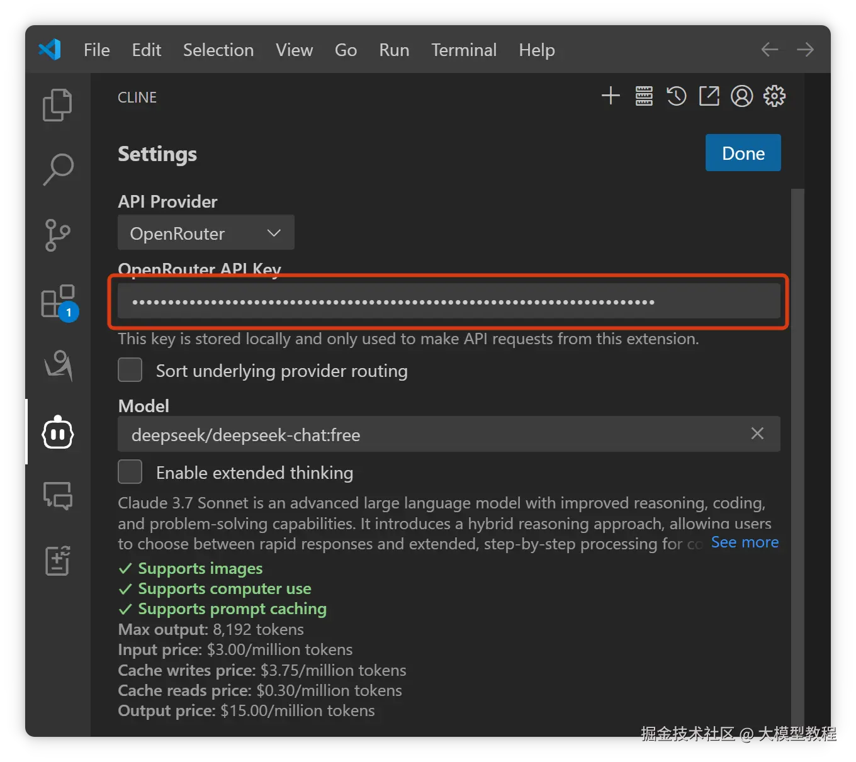Open the Terminal menu
The image size is (856, 762).
pyautogui.click(x=464, y=50)
